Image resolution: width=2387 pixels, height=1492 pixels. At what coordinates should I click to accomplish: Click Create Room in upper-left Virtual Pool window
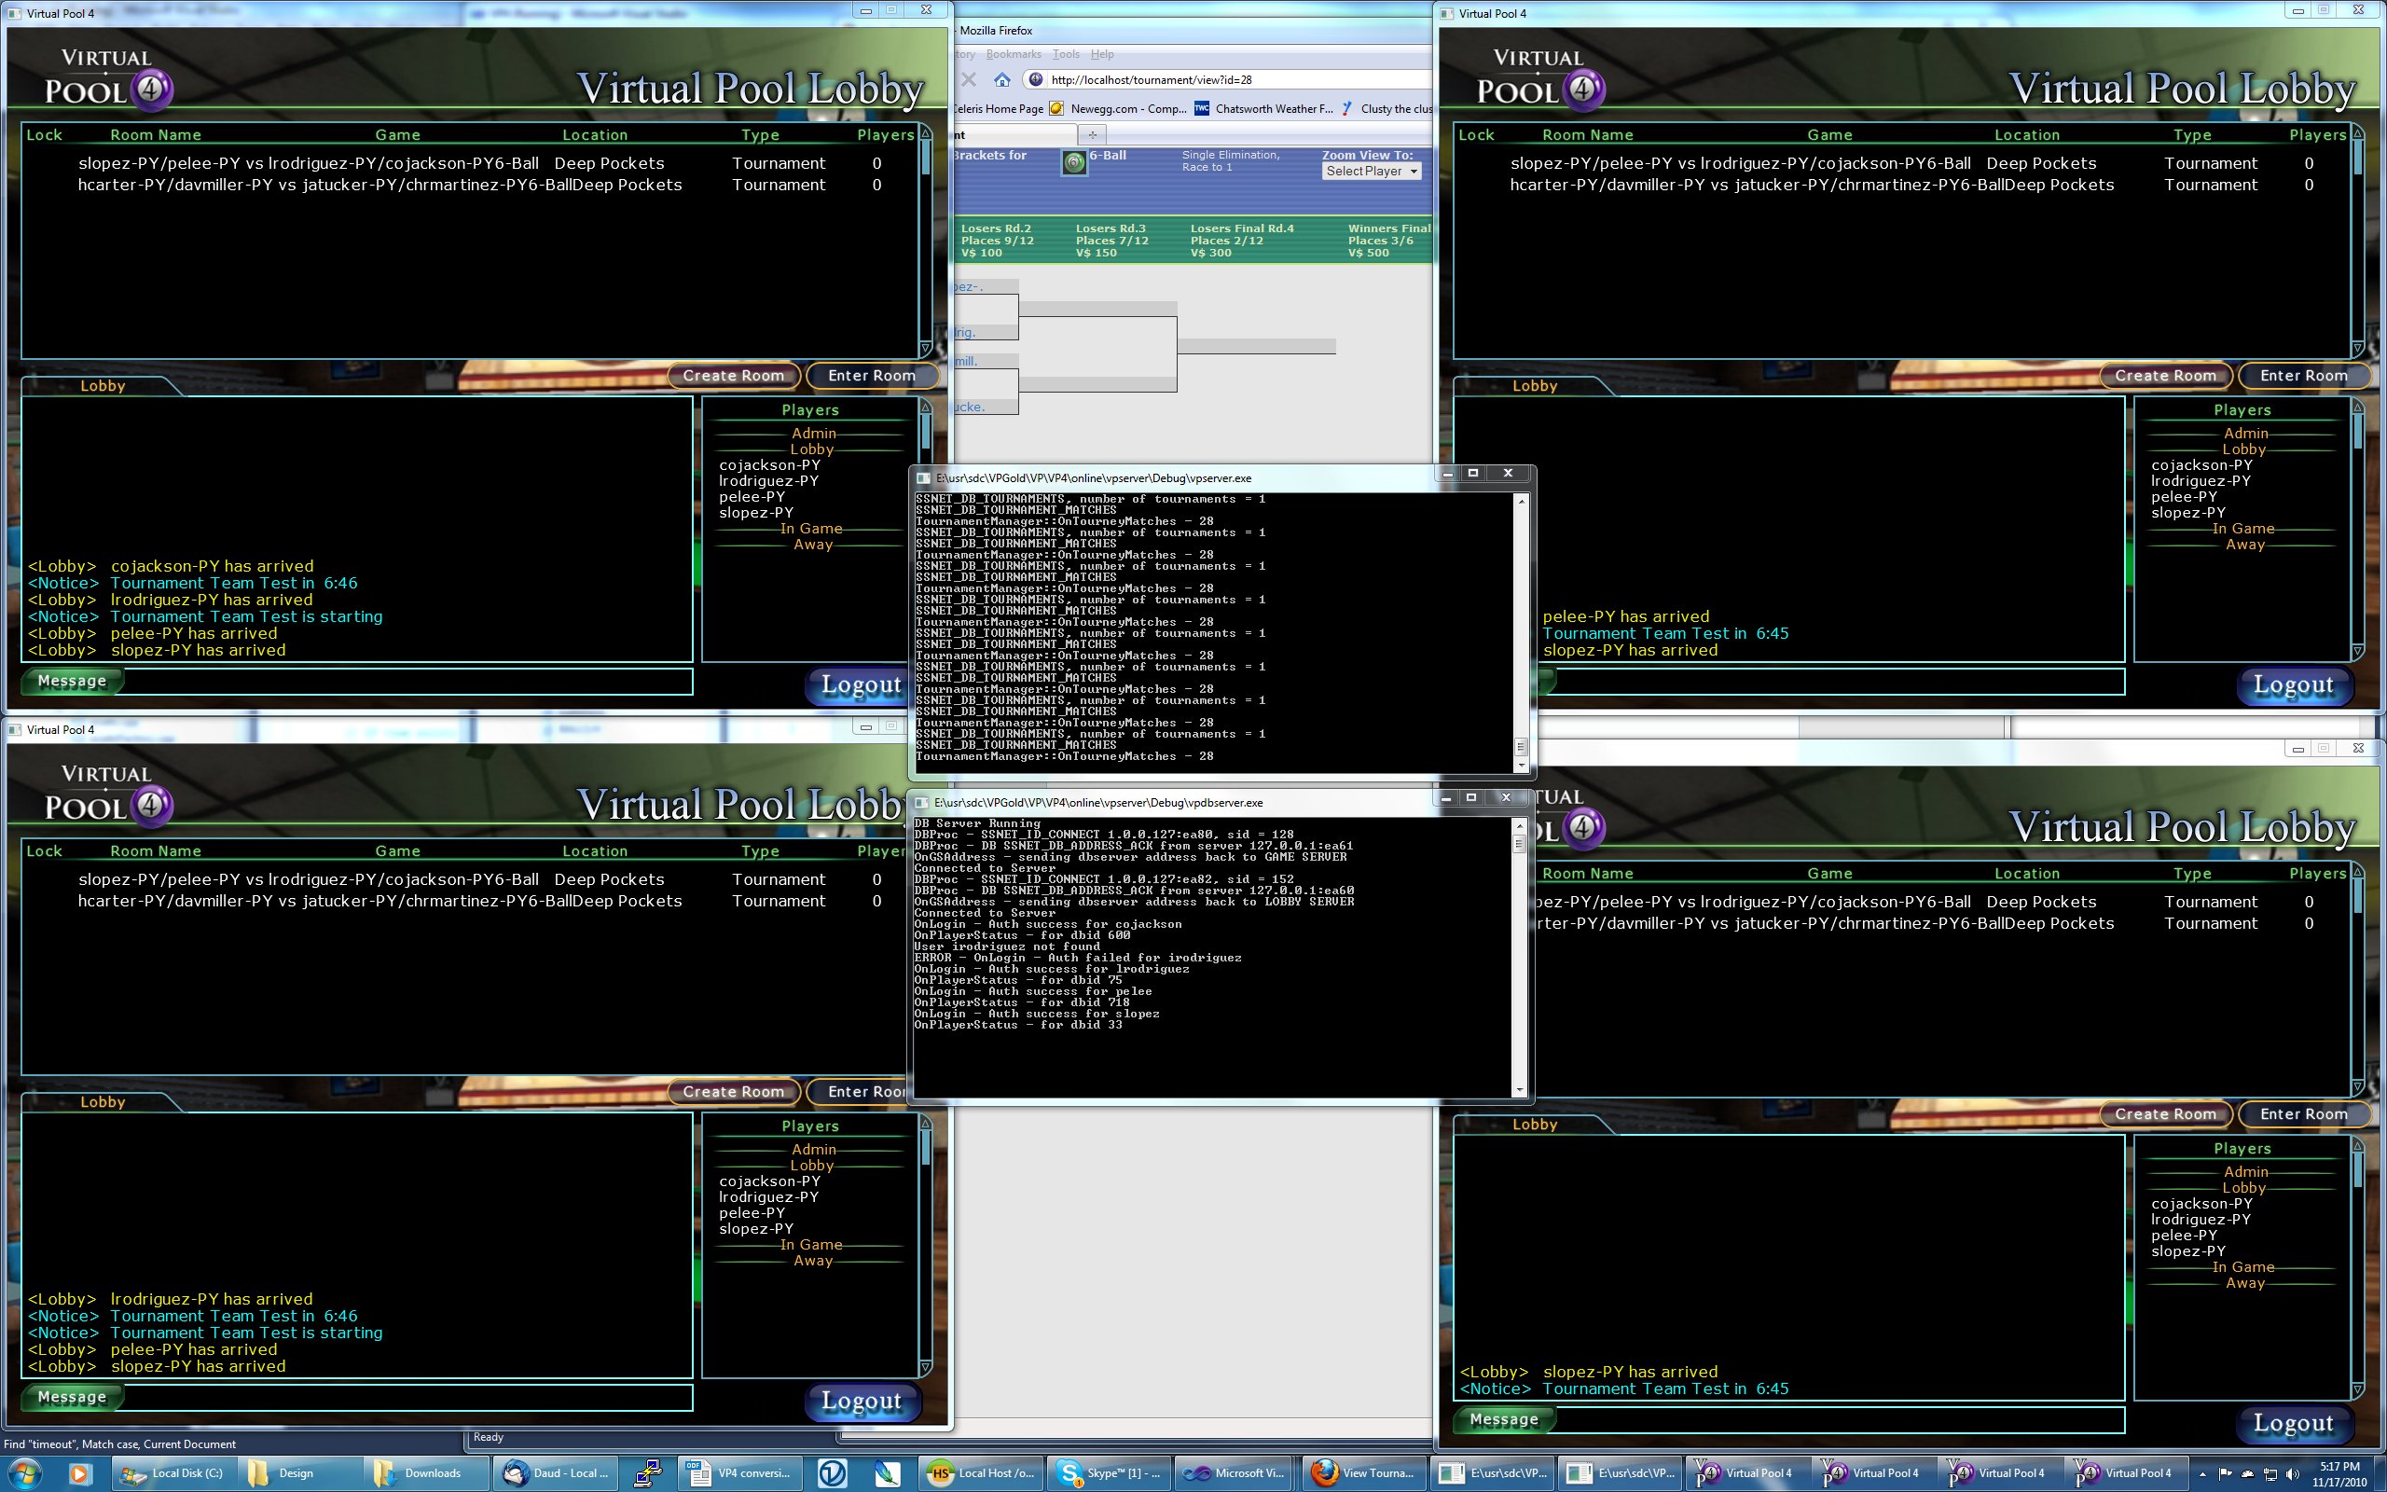[x=733, y=375]
